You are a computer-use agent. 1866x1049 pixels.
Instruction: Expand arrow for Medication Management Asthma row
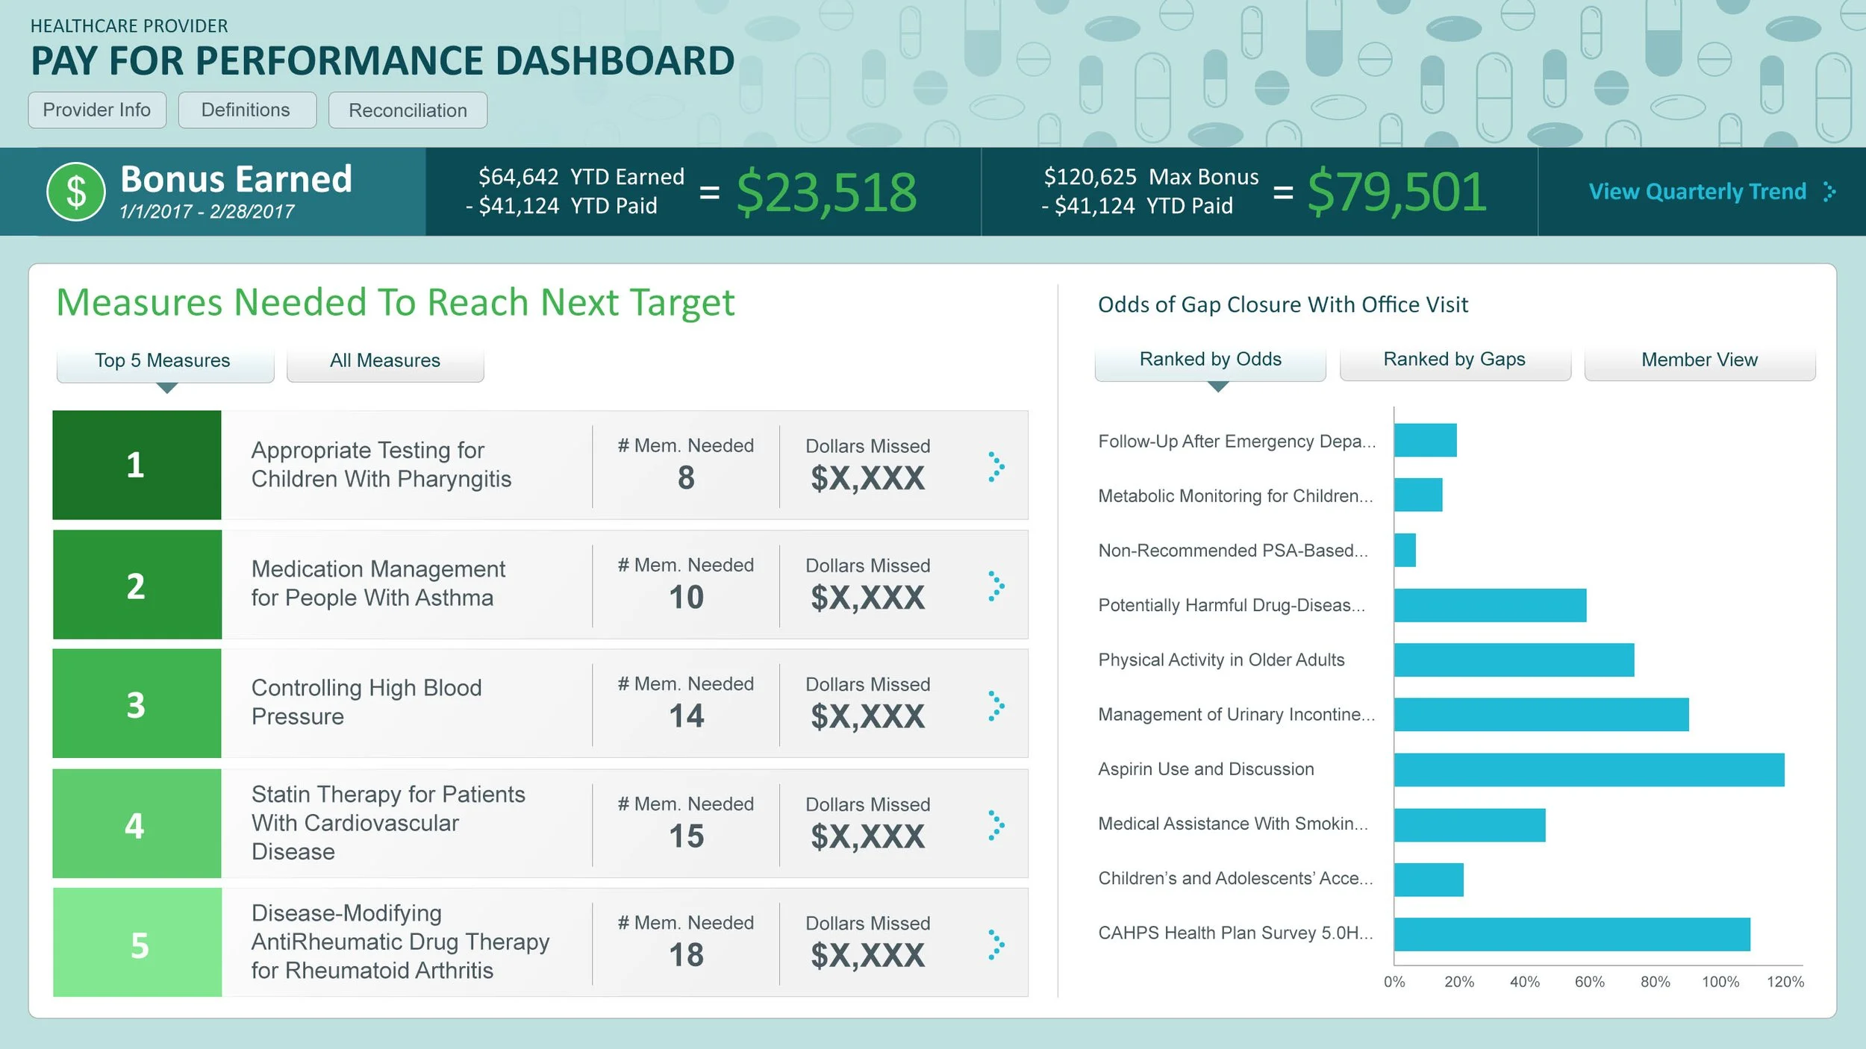996,586
